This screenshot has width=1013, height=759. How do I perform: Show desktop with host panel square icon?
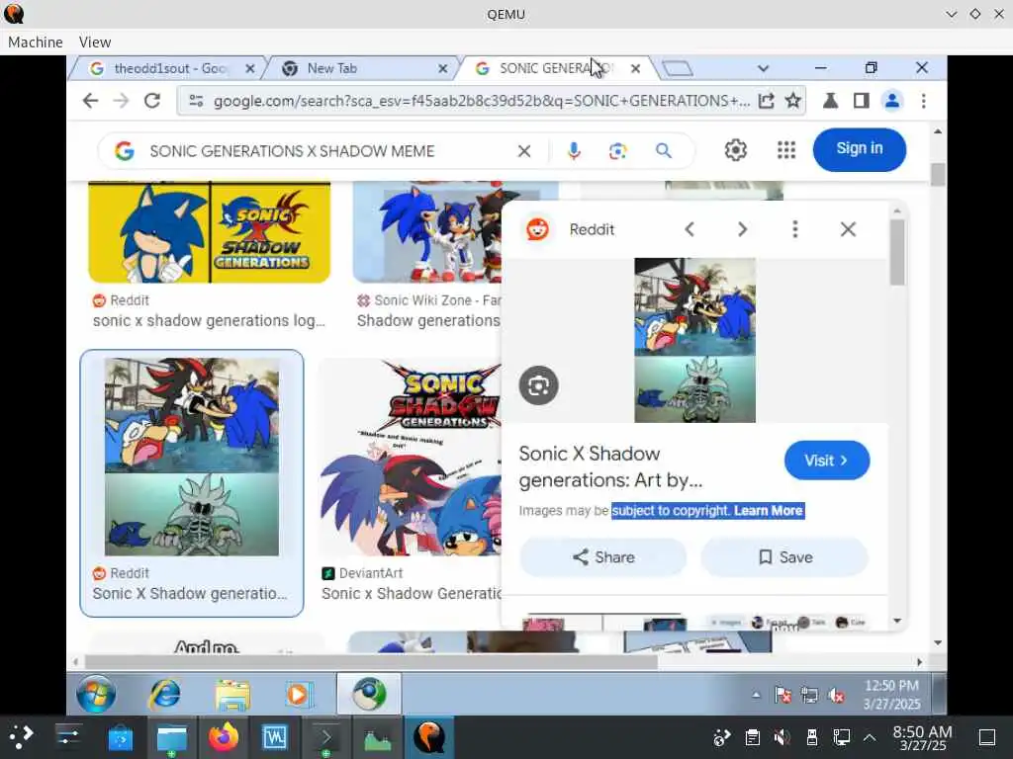(x=986, y=737)
